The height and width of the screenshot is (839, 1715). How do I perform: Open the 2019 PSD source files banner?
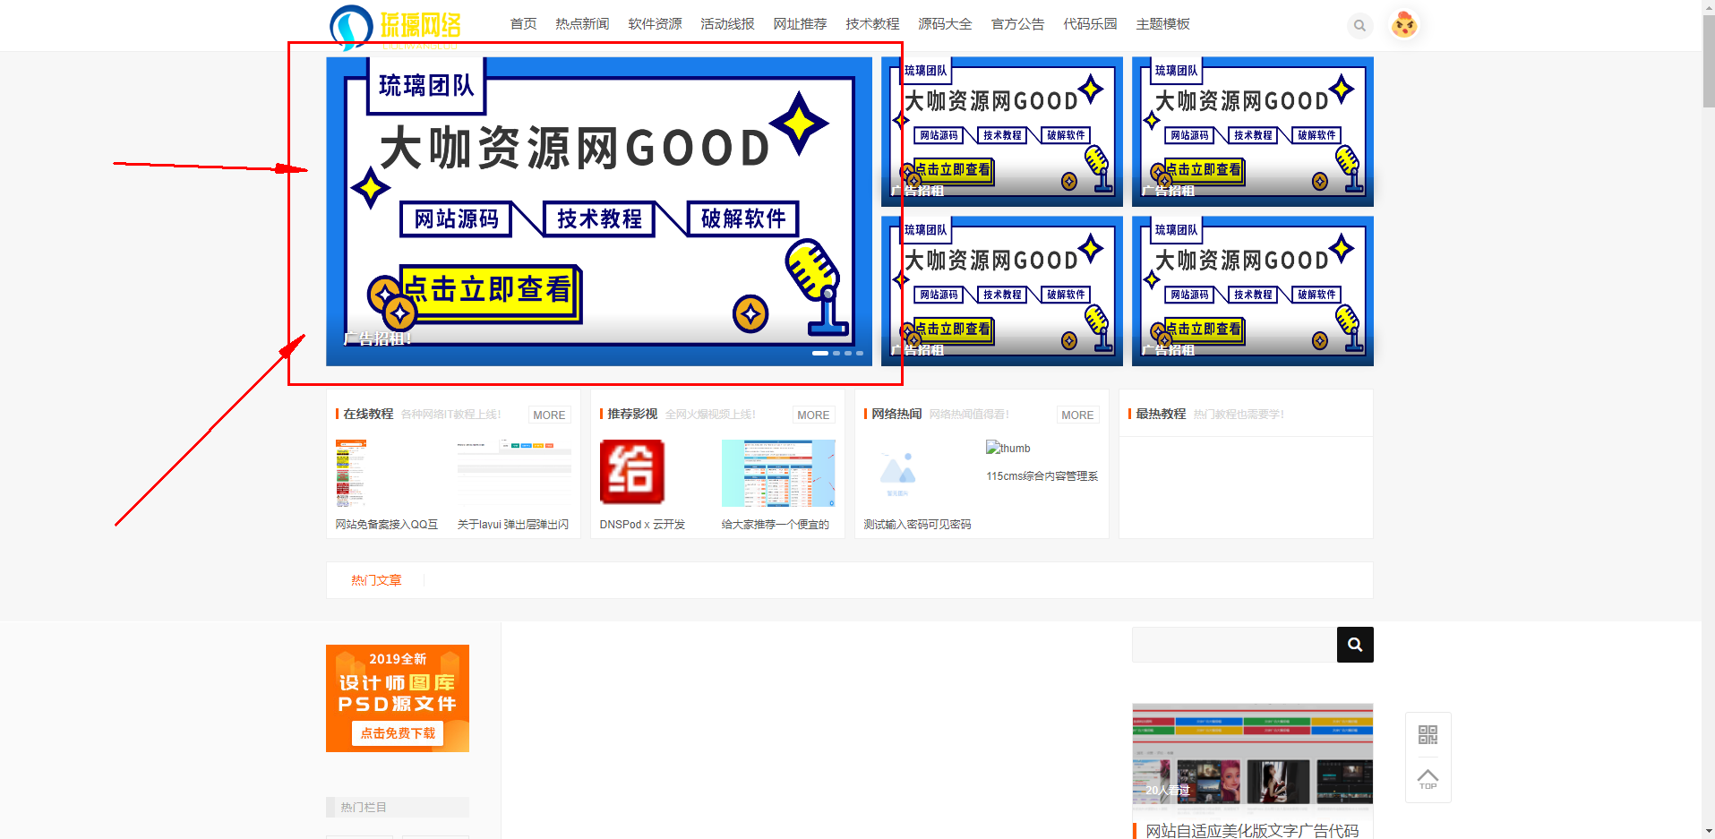point(398,698)
